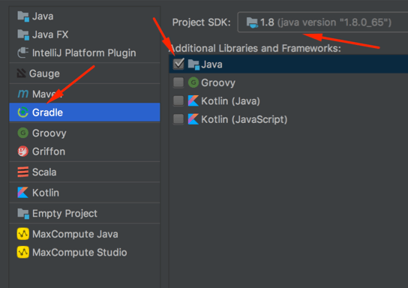Click the Project SDK label
This screenshot has width=408, height=288.
tap(202, 22)
